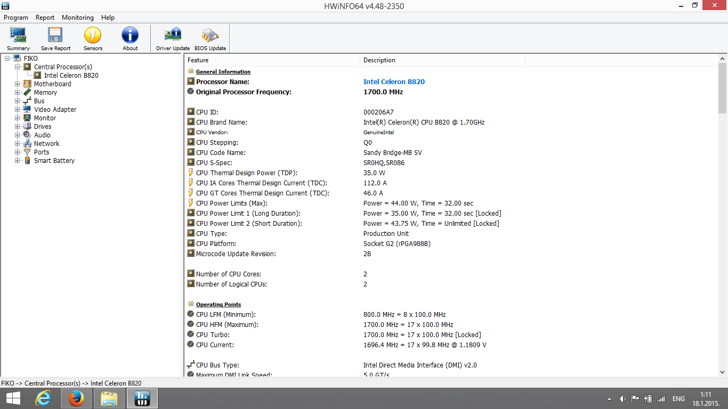Click the network signal tray icon
This screenshot has height=409, width=728.
point(661,399)
